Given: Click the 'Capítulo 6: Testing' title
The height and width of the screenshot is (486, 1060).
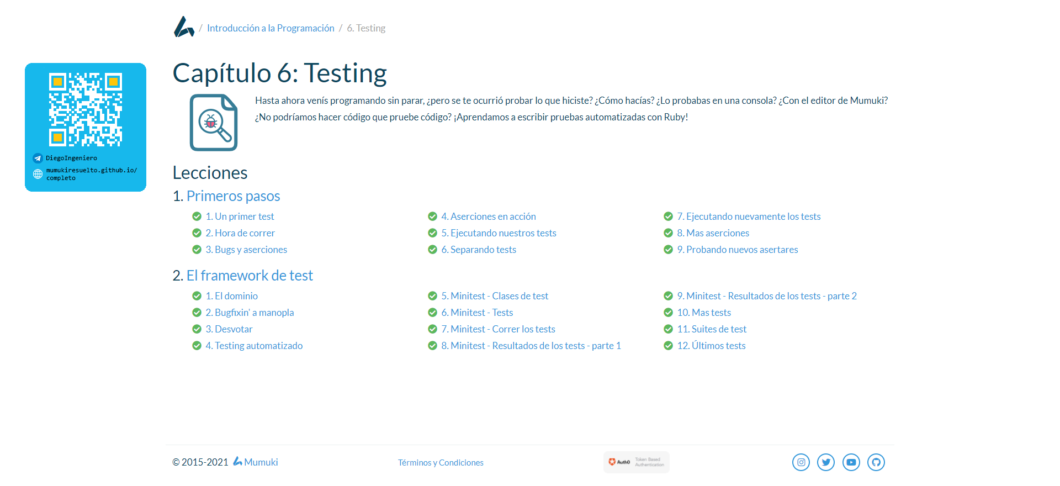Looking at the screenshot, I should tap(280, 73).
